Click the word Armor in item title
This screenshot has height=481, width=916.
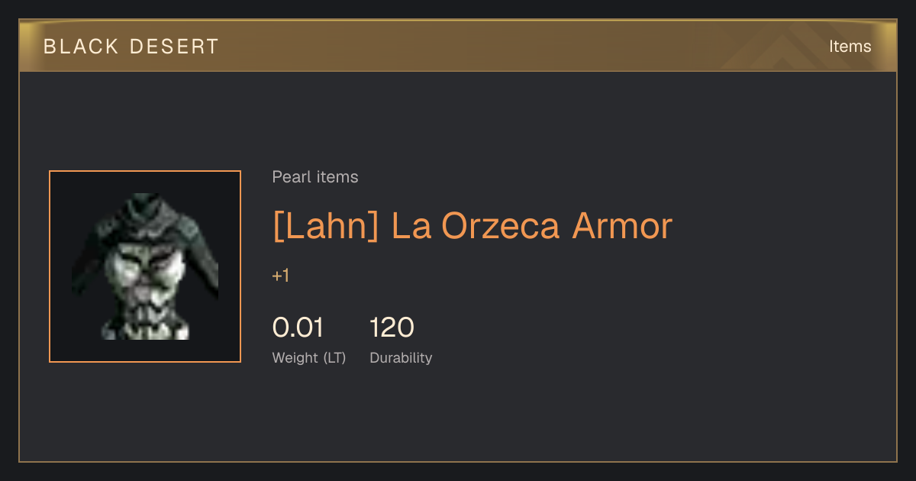(622, 226)
